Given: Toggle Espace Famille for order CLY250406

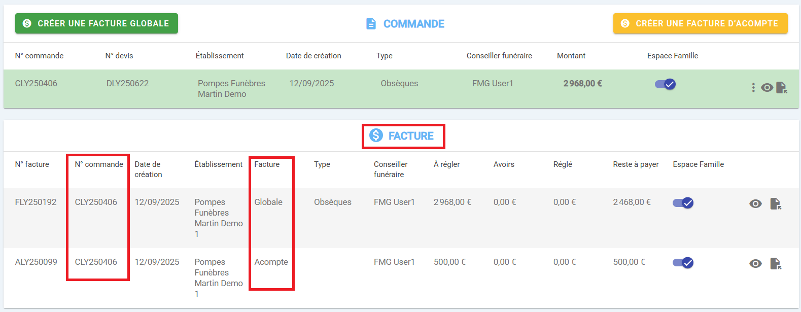Looking at the screenshot, I should click(665, 84).
